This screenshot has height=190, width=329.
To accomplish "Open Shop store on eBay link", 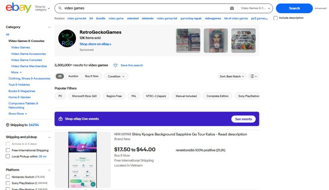I will [95, 44].
